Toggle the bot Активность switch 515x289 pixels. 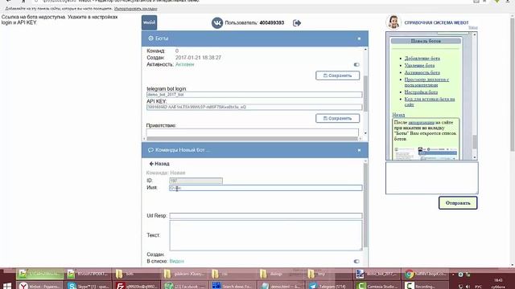click(356, 64)
